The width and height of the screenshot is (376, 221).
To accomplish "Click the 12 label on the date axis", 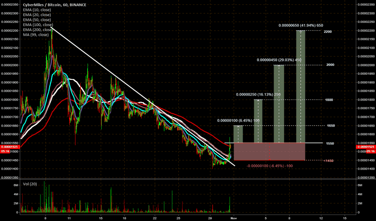I will [321, 218].
